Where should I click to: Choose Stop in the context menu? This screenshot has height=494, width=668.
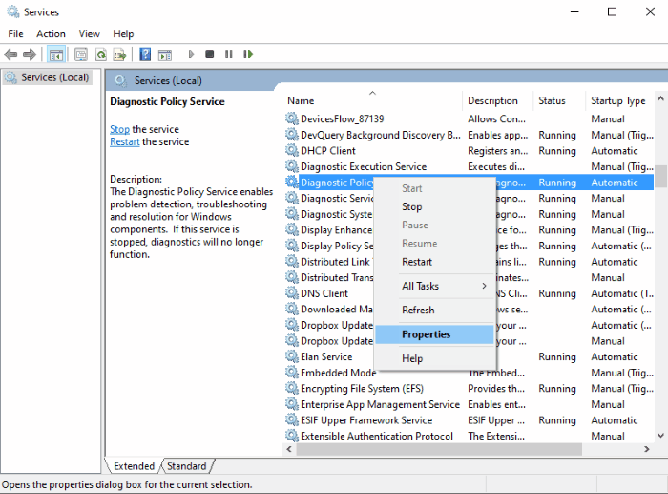point(434,207)
